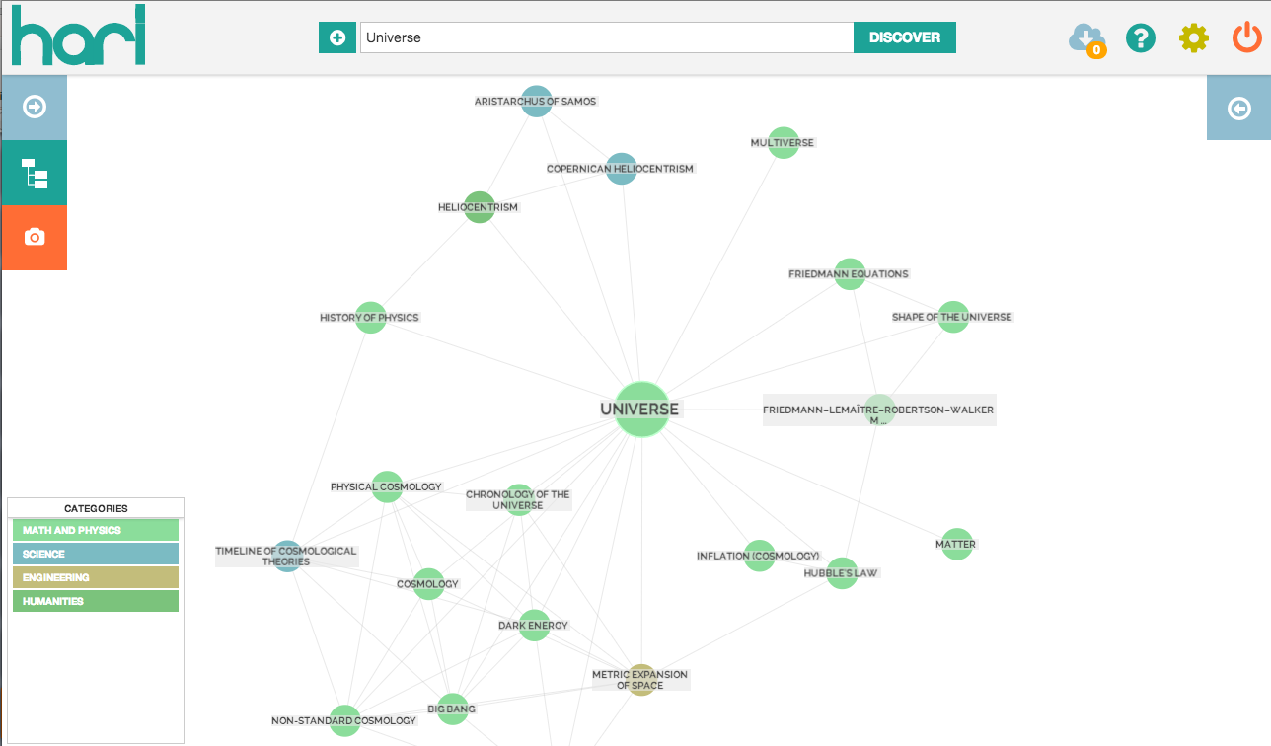Click the hari logo
1271x746 pixels.
pos(79,37)
